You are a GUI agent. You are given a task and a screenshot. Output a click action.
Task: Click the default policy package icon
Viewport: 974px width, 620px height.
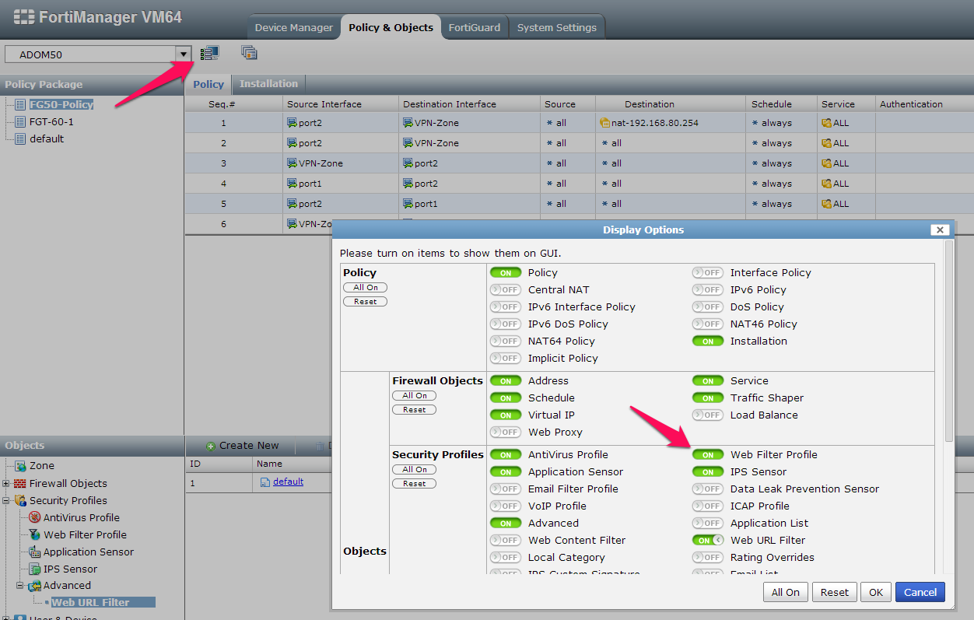pyautogui.click(x=20, y=138)
